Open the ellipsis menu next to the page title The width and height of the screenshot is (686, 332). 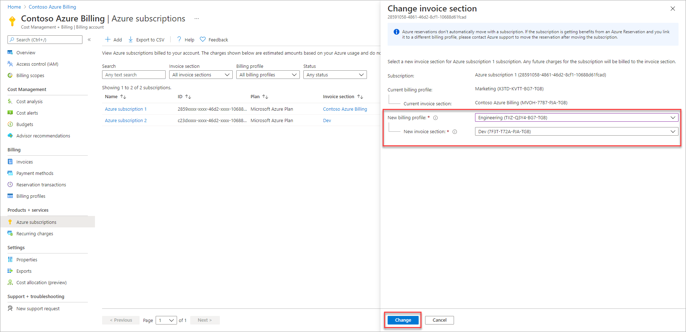click(x=197, y=19)
